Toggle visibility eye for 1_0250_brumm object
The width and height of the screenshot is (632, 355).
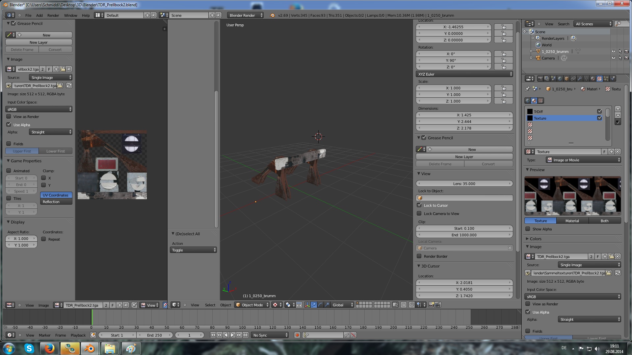point(613,52)
